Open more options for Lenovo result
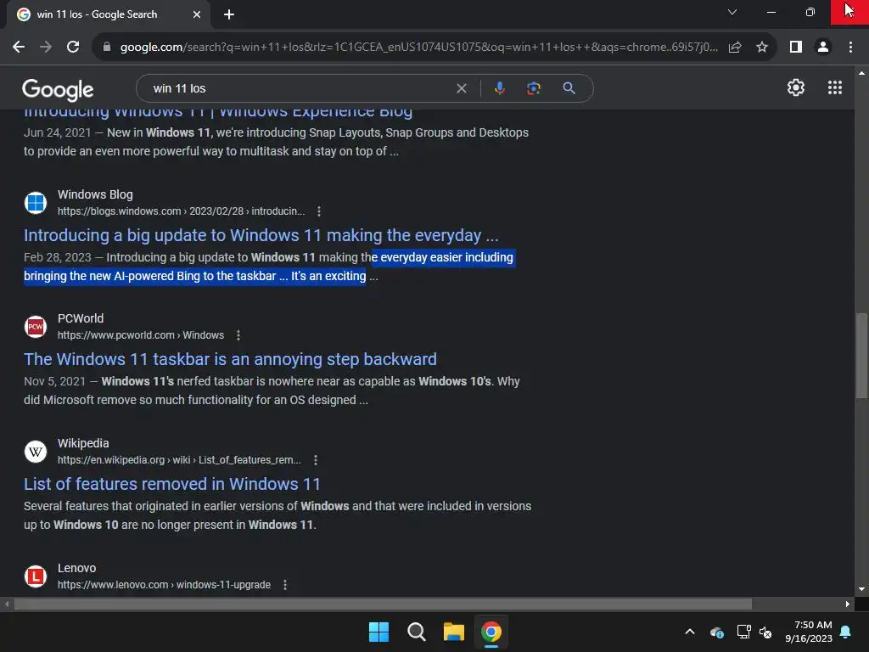869x652 pixels. click(285, 585)
